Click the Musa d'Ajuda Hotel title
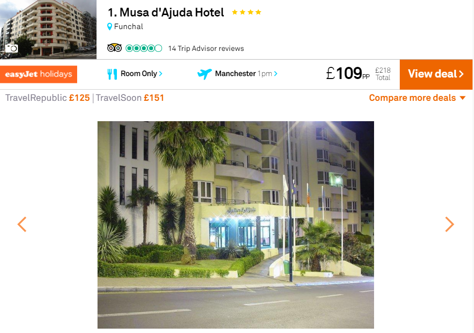The width and height of the screenshot is (474, 333). pyautogui.click(x=166, y=13)
